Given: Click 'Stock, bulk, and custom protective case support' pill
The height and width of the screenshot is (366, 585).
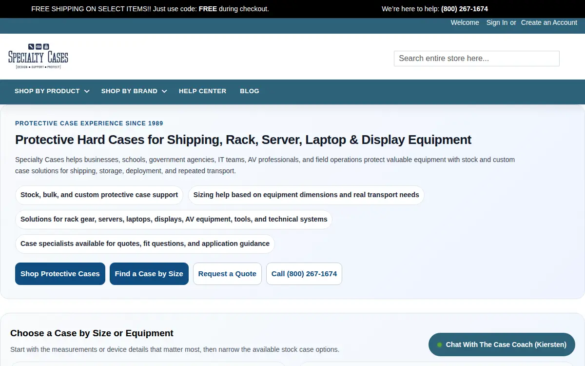Looking at the screenshot, I should click(99, 195).
